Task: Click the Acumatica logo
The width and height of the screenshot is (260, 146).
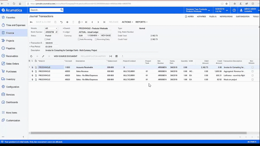Action: coord(12,10)
